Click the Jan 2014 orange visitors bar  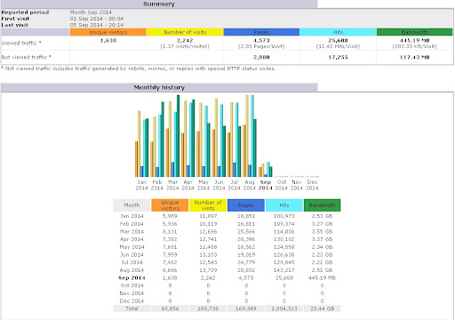pyautogui.click(x=137, y=159)
